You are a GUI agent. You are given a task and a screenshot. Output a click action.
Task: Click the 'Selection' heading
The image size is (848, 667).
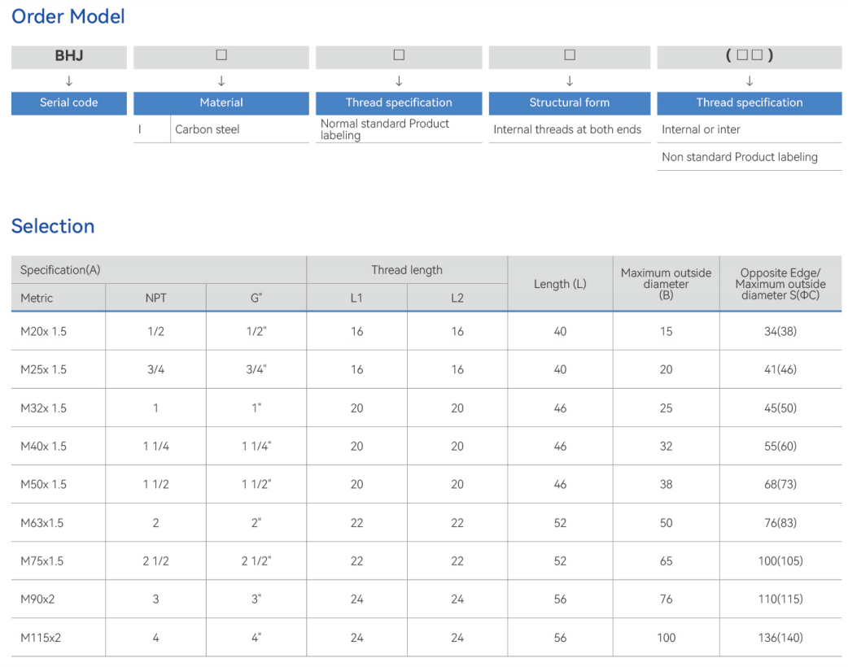(53, 226)
